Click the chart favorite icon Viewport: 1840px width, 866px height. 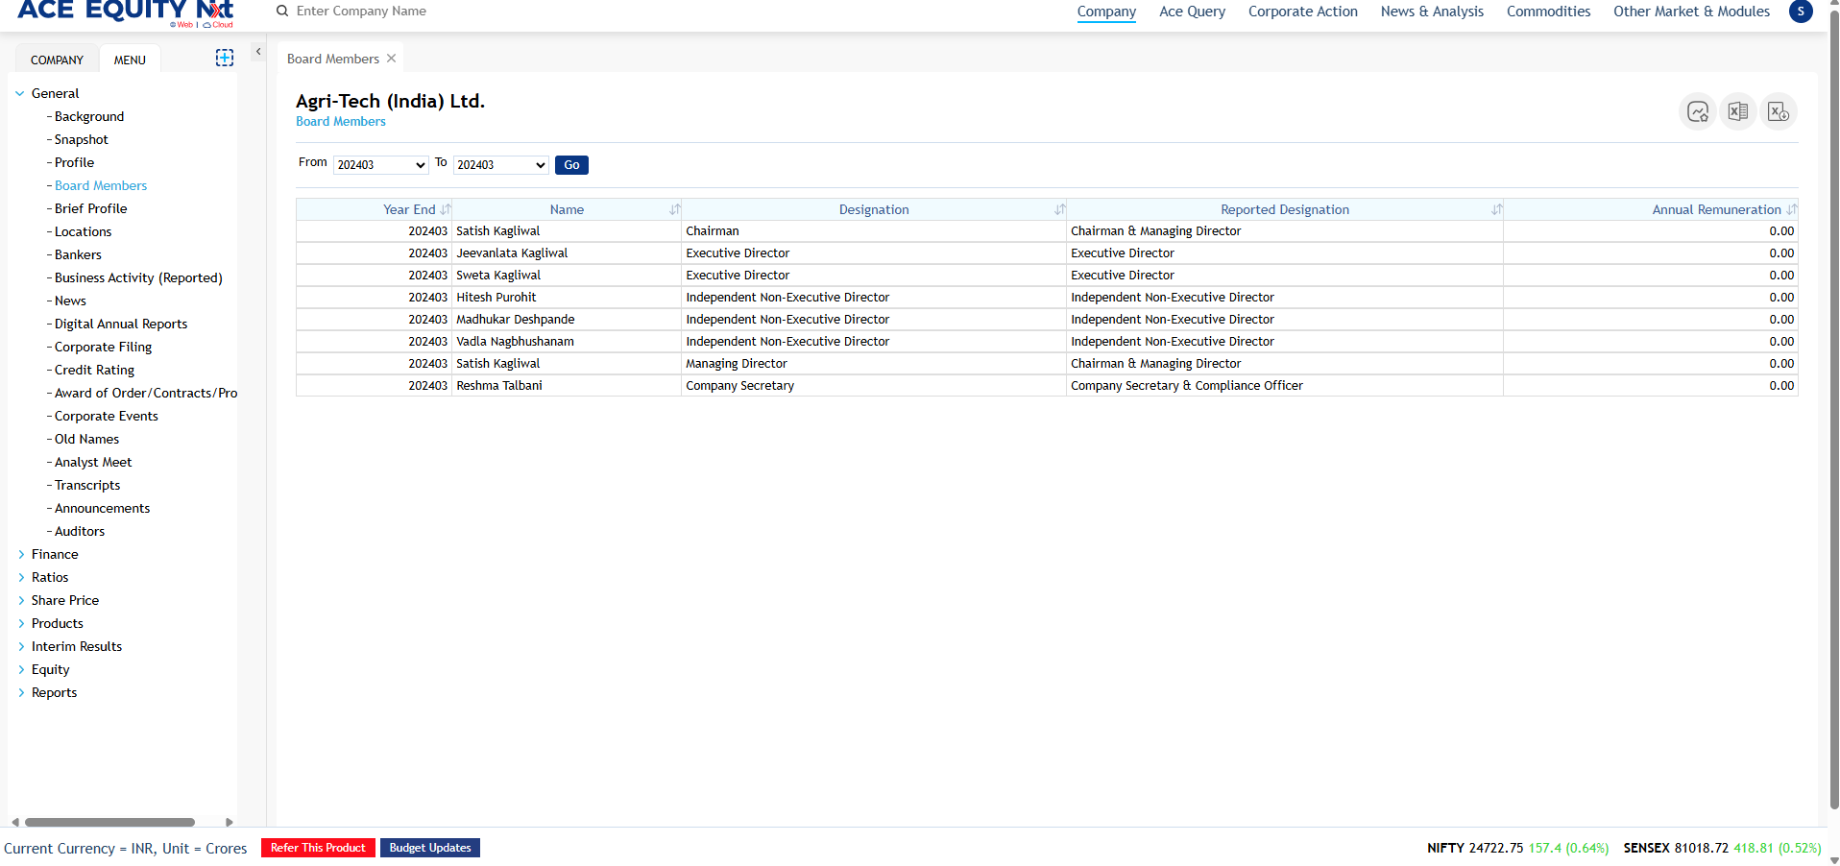click(1697, 112)
